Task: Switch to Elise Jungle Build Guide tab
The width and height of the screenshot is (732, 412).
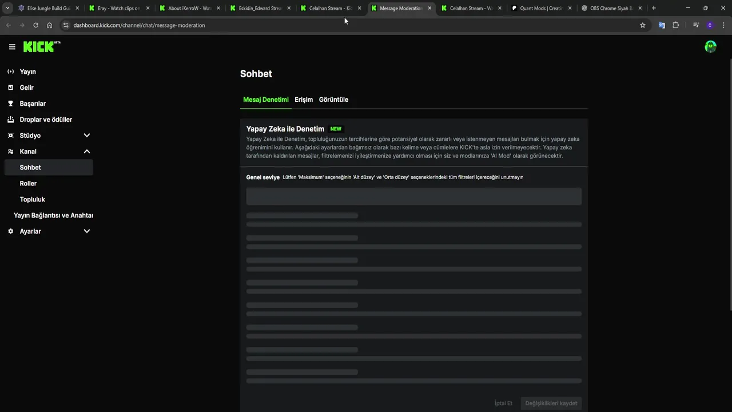Action: pyautogui.click(x=49, y=8)
